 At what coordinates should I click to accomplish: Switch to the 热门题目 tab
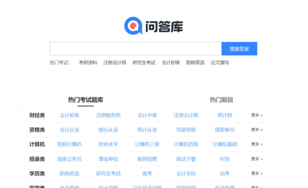221,100
